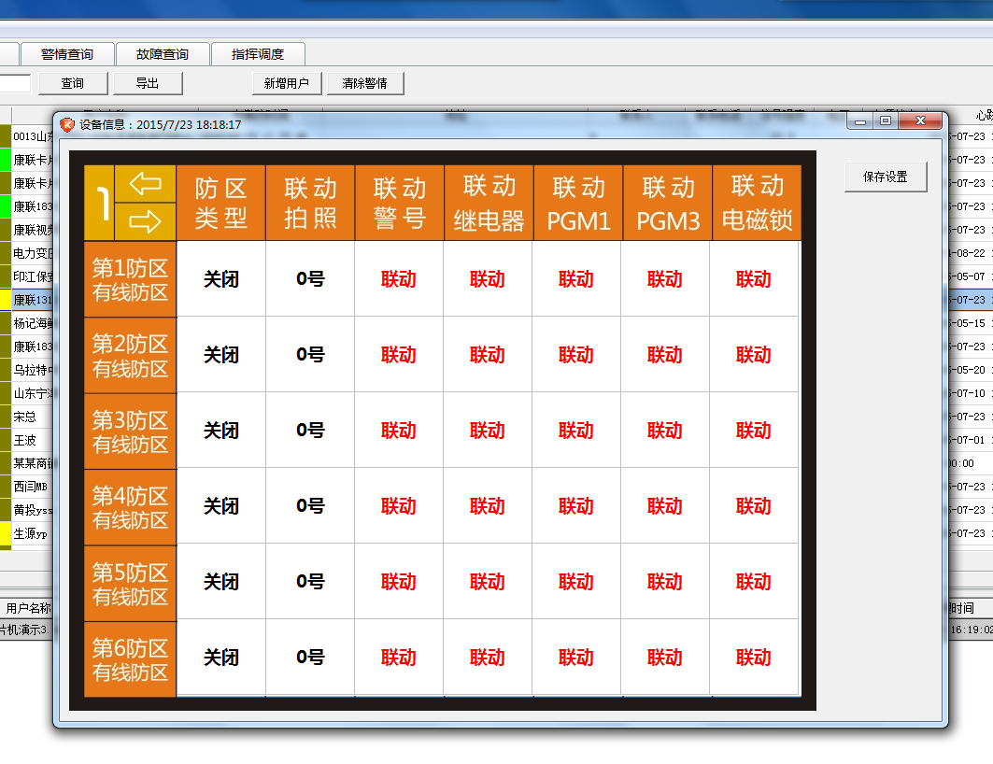
Task: Click the 联动电磁锁 column header
Action: [758, 204]
